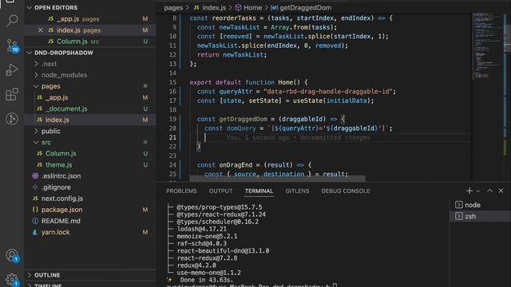Screen dimensions: 511x287
Task: Open .gitignore file
Action: click(90, 187)
